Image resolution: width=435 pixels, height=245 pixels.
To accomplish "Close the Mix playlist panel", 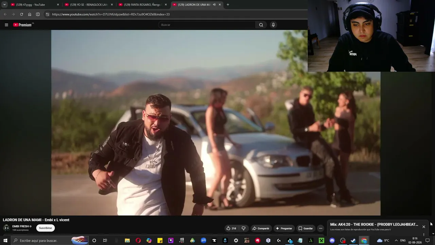I will pos(424,227).
